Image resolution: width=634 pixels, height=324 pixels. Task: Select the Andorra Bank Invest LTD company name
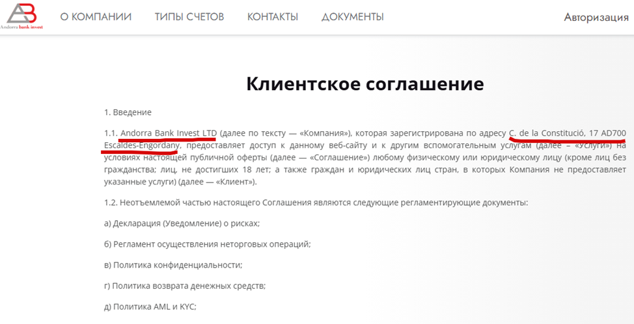(169, 132)
